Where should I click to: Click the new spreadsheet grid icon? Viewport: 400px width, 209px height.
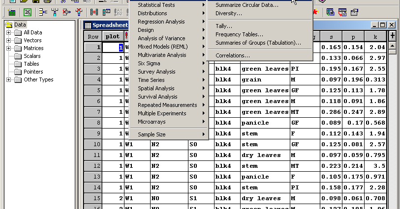(x=11, y=12)
